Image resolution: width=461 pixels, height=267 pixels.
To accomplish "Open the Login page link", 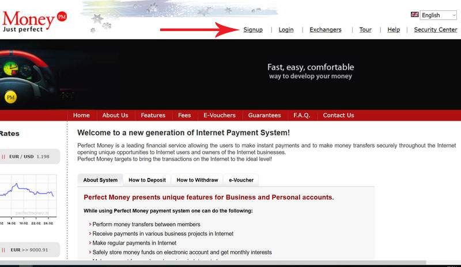I will coord(286,30).
